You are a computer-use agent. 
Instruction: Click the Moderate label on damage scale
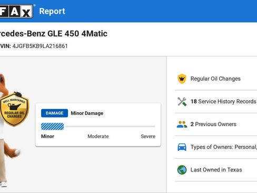pyautogui.click(x=98, y=137)
